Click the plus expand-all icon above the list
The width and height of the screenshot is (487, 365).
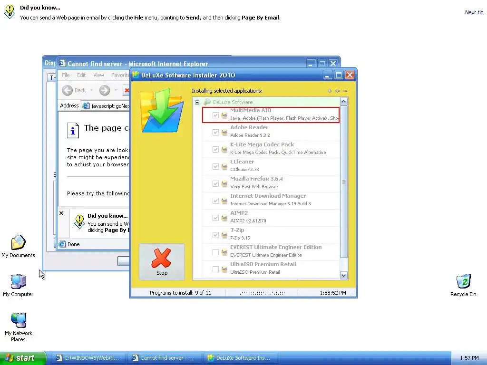pos(338,91)
